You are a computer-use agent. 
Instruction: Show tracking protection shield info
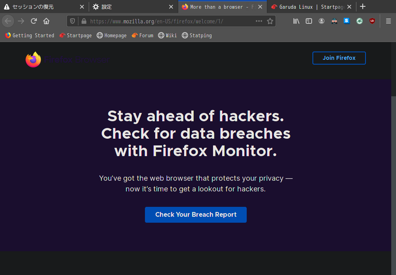coord(72,21)
